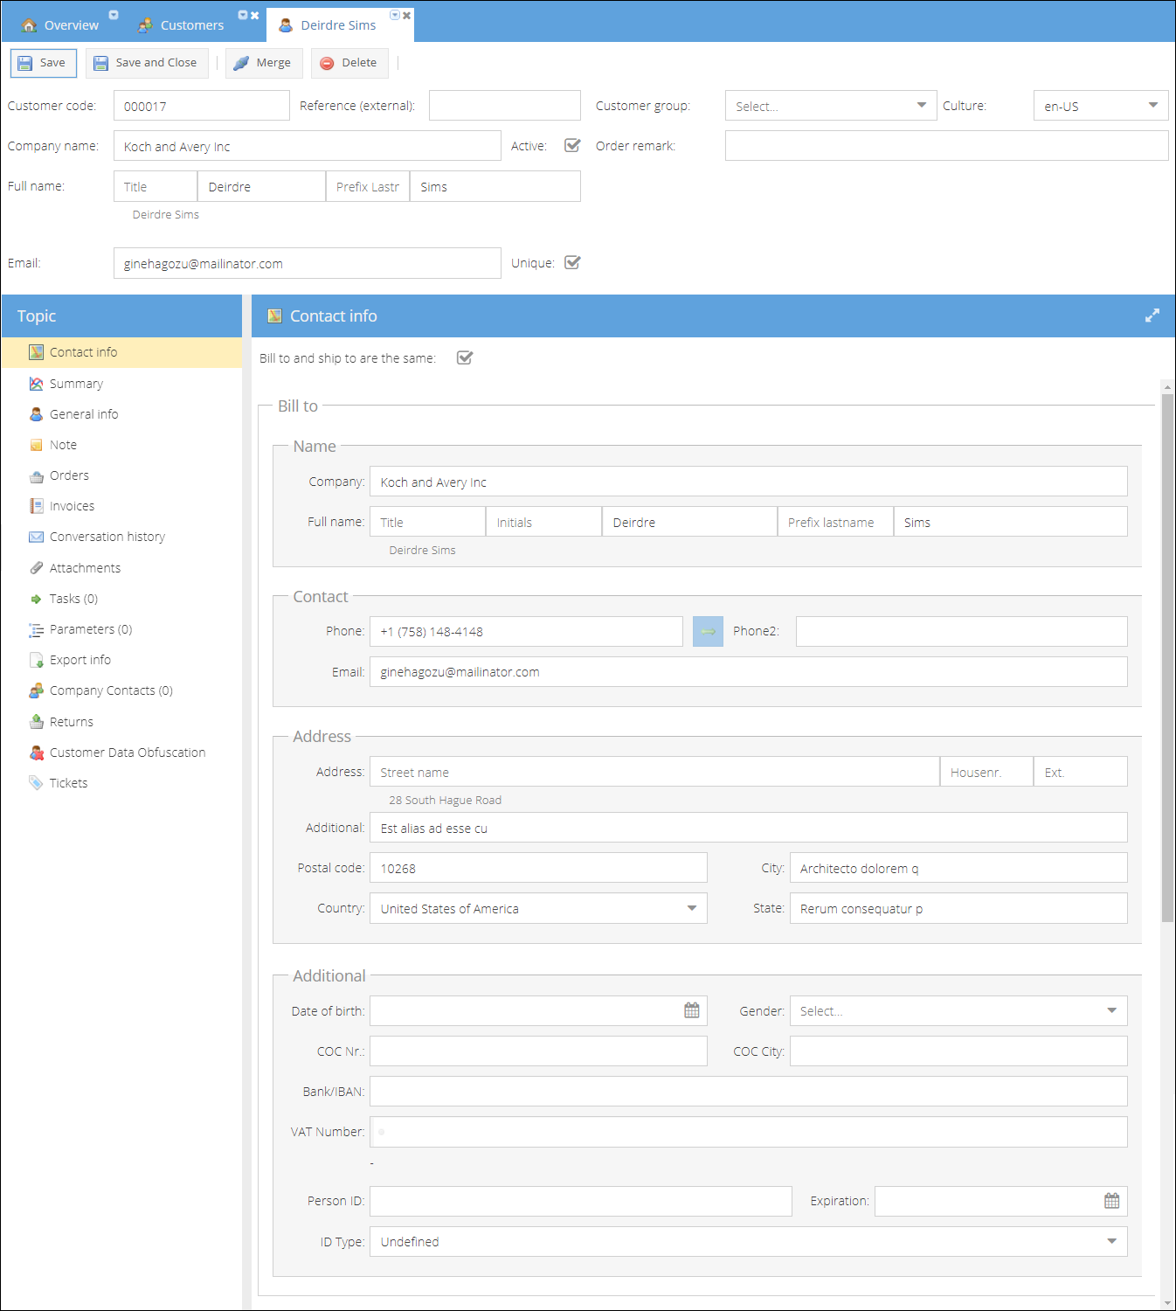The image size is (1176, 1311).
Task: Open the Invoices topic
Action: point(121,506)
